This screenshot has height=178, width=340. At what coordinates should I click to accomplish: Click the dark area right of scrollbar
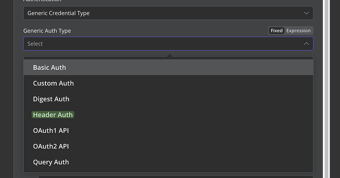tap(335, 89)
